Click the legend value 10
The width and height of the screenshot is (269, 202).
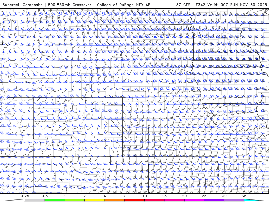coord(145,196)
